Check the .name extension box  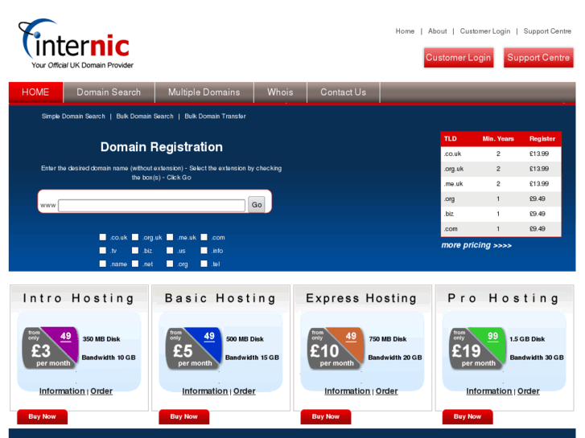pyautogui.click(x=103, y=264)
